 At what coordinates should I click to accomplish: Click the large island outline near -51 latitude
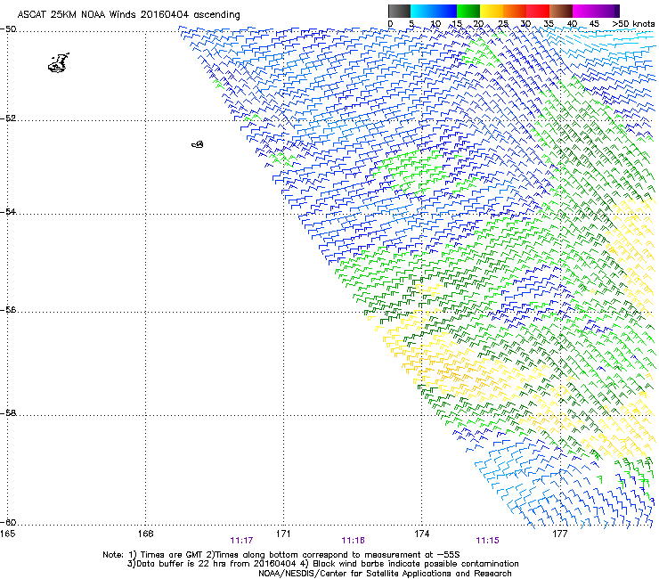(x=59, y=63)
